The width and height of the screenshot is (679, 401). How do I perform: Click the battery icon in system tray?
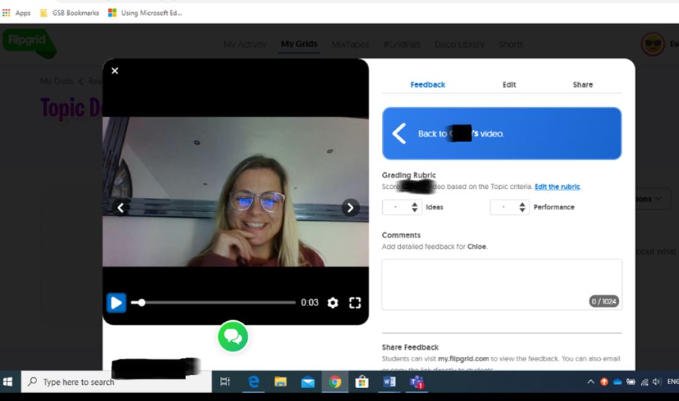pos(631,381)
